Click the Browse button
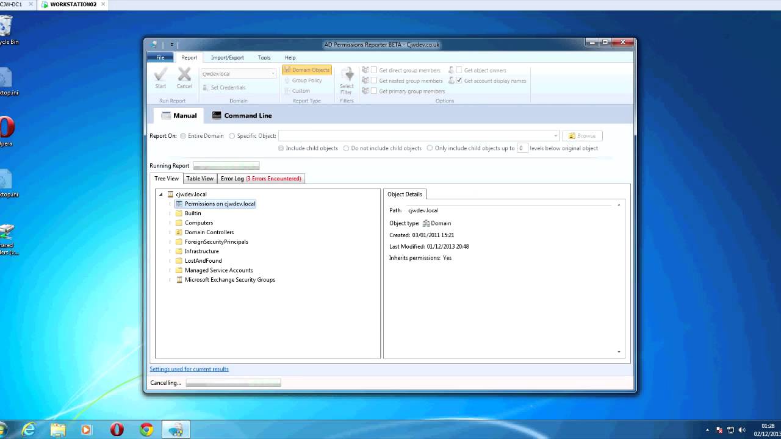 point(582,136)
